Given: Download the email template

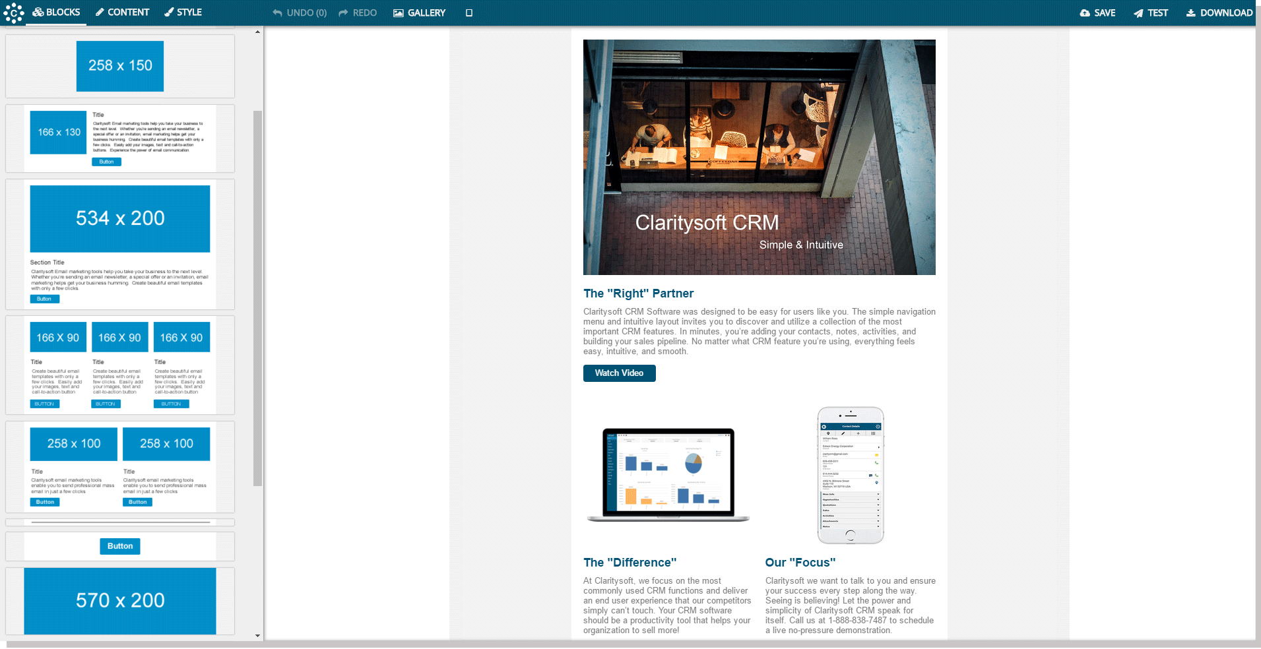Looking at the screenshot, I should (1219, 13).
